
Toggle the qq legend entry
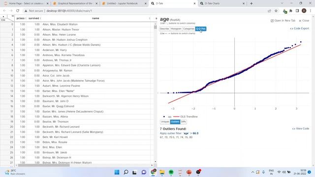click(167, 117)
